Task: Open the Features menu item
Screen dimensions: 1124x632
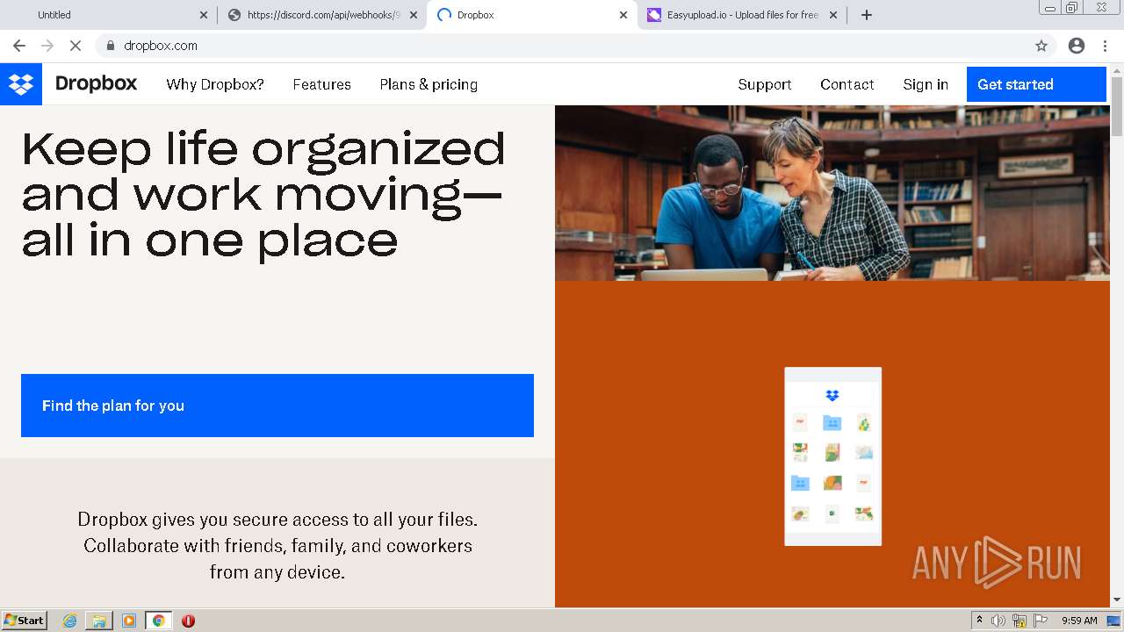Action: point(322,84)
